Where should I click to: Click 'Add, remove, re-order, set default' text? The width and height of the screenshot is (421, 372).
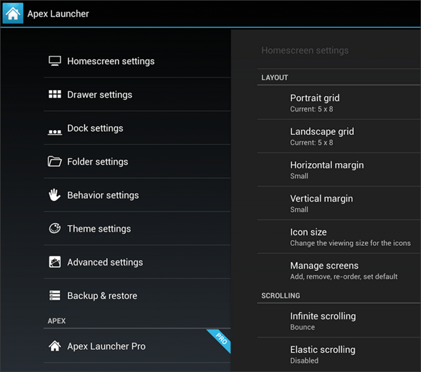pos(343,277)
